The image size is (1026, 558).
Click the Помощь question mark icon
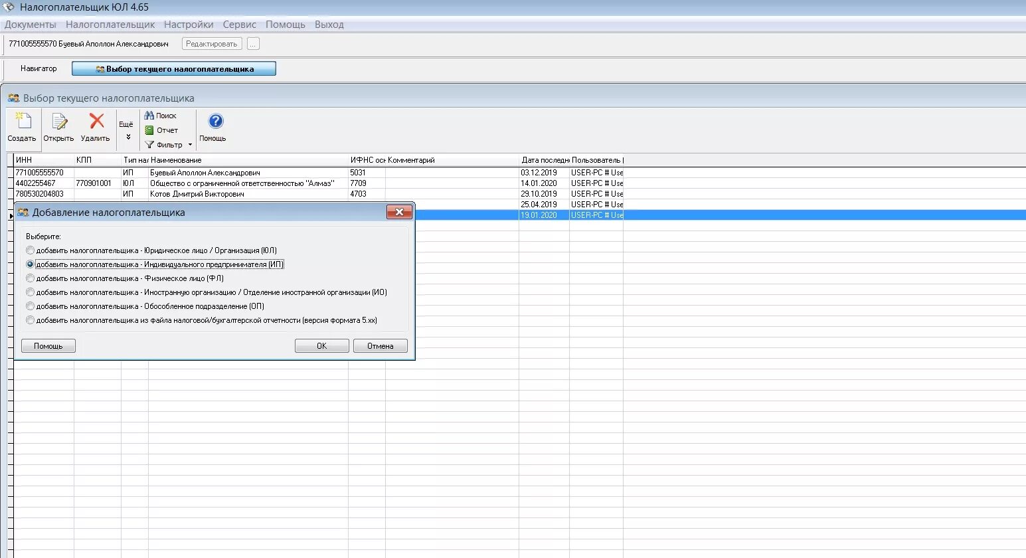tap(216, 121)
